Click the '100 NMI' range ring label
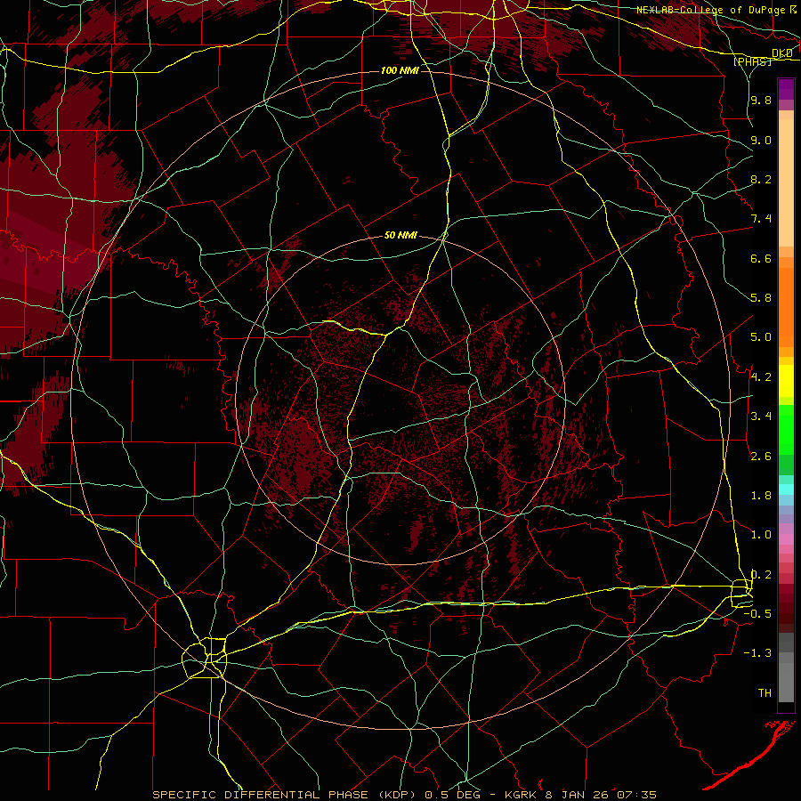Image resolution: width=801 pixels, height=801 pixels. (x=400, y=70)
